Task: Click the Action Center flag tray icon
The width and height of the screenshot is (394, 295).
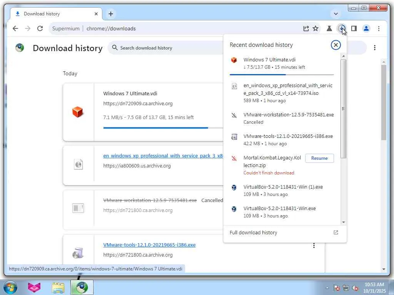Action: pyautogui.click(x=336, y=288)
